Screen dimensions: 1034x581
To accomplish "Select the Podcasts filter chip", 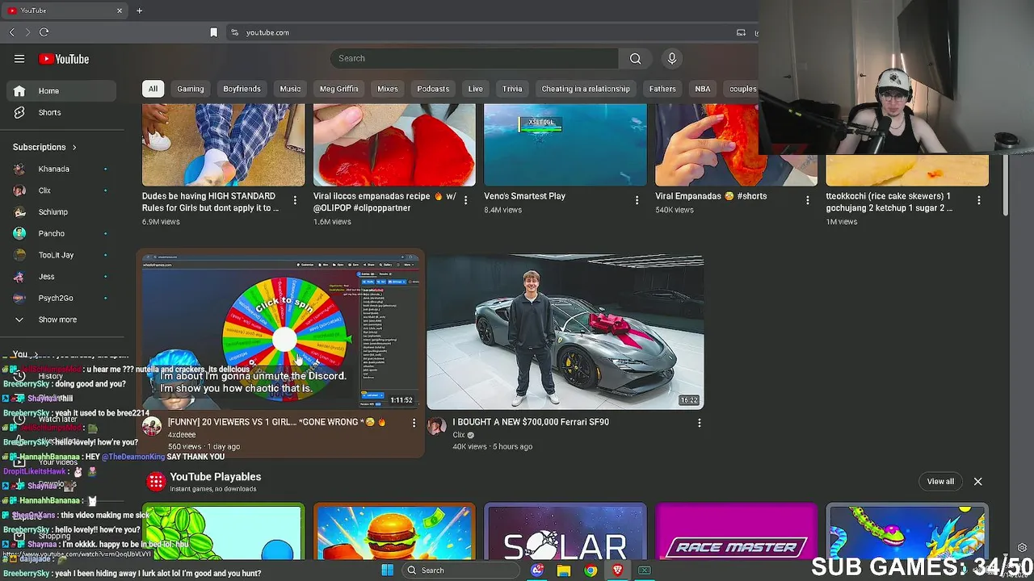I will coord(433,89).
